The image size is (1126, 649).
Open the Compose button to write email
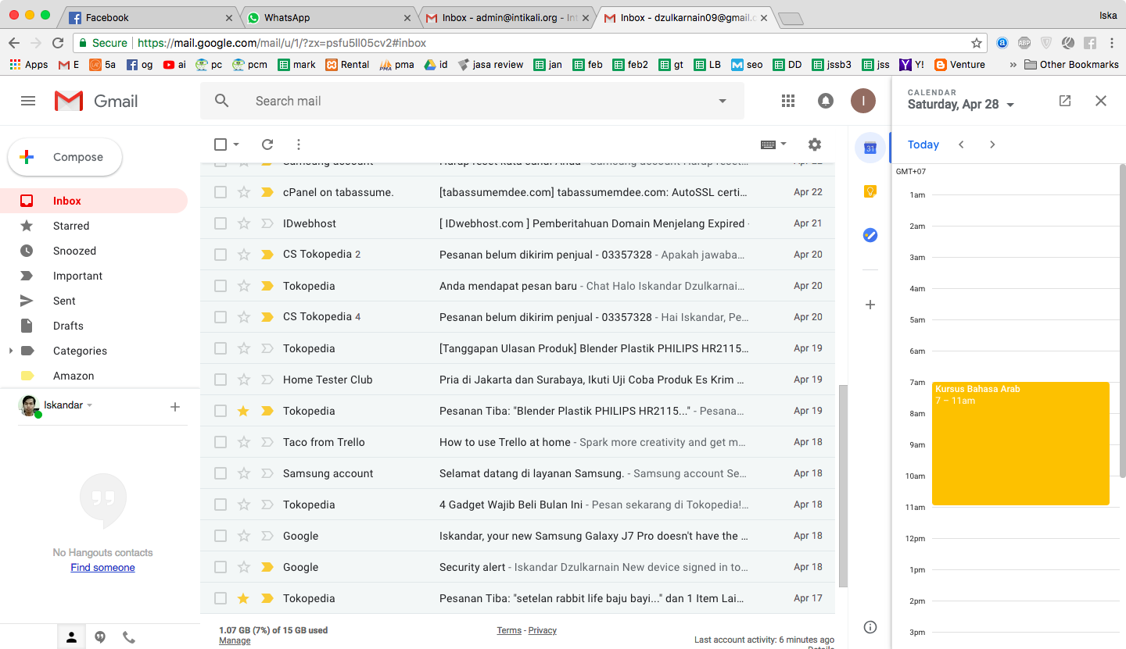click(x=65, y=157)
